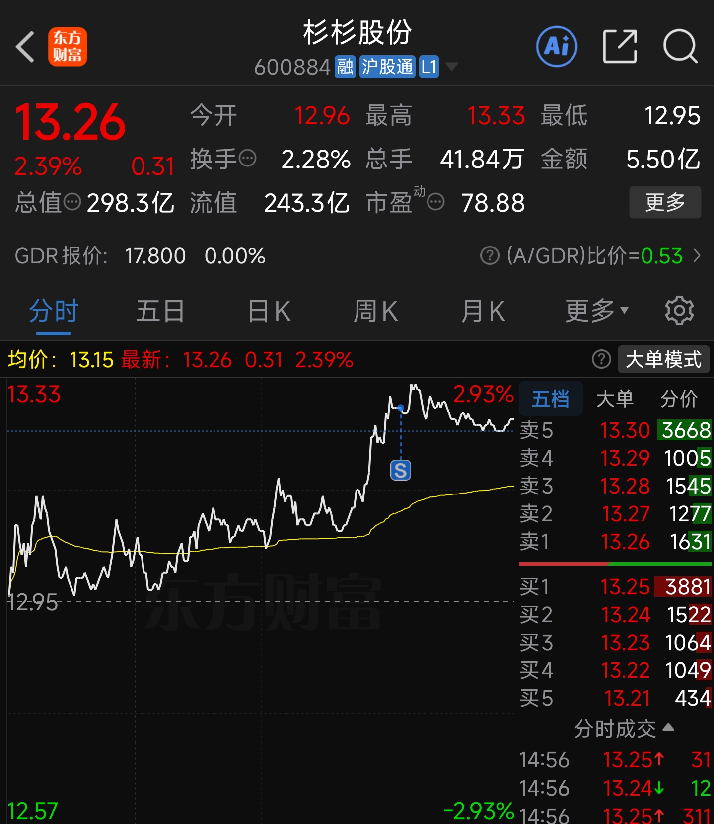This screenshot has height=824, width=714.
Task: Tap the info icon beside 换手
Action: click(247, 159)
